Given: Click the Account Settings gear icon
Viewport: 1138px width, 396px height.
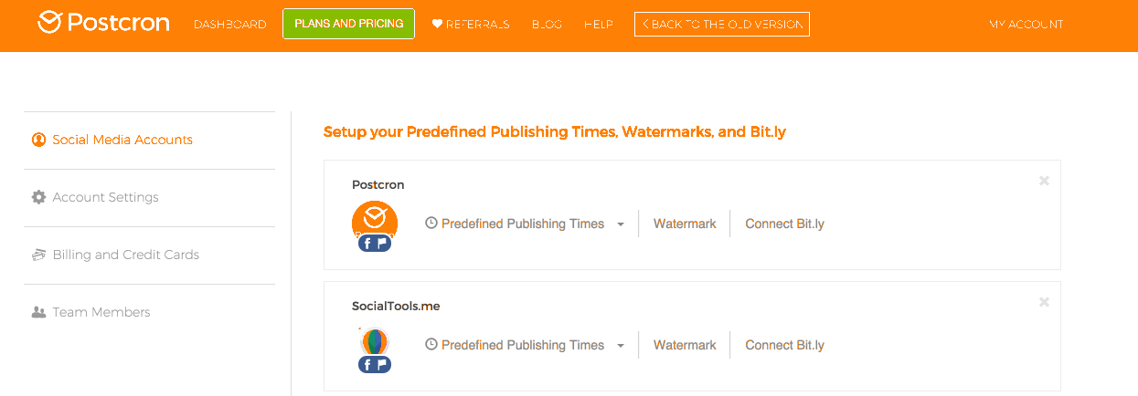Looking at the screenshot, I should (x=38, y=197).
